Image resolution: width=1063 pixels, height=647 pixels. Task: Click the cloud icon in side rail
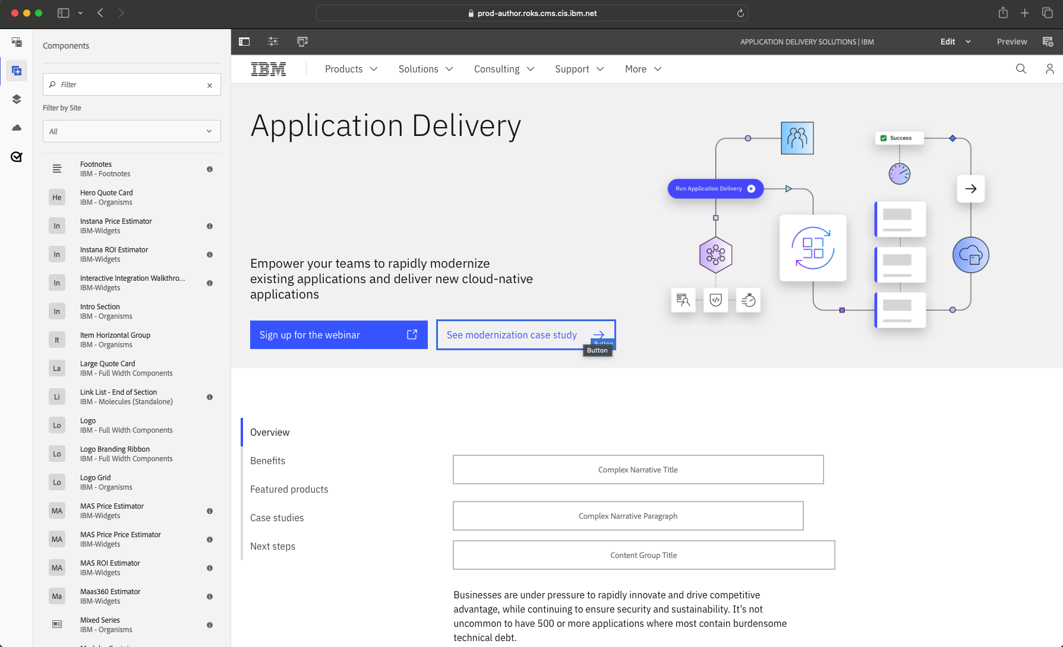(17, 128)
